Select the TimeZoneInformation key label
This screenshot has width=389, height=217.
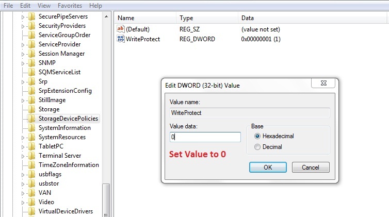[69, 165]
